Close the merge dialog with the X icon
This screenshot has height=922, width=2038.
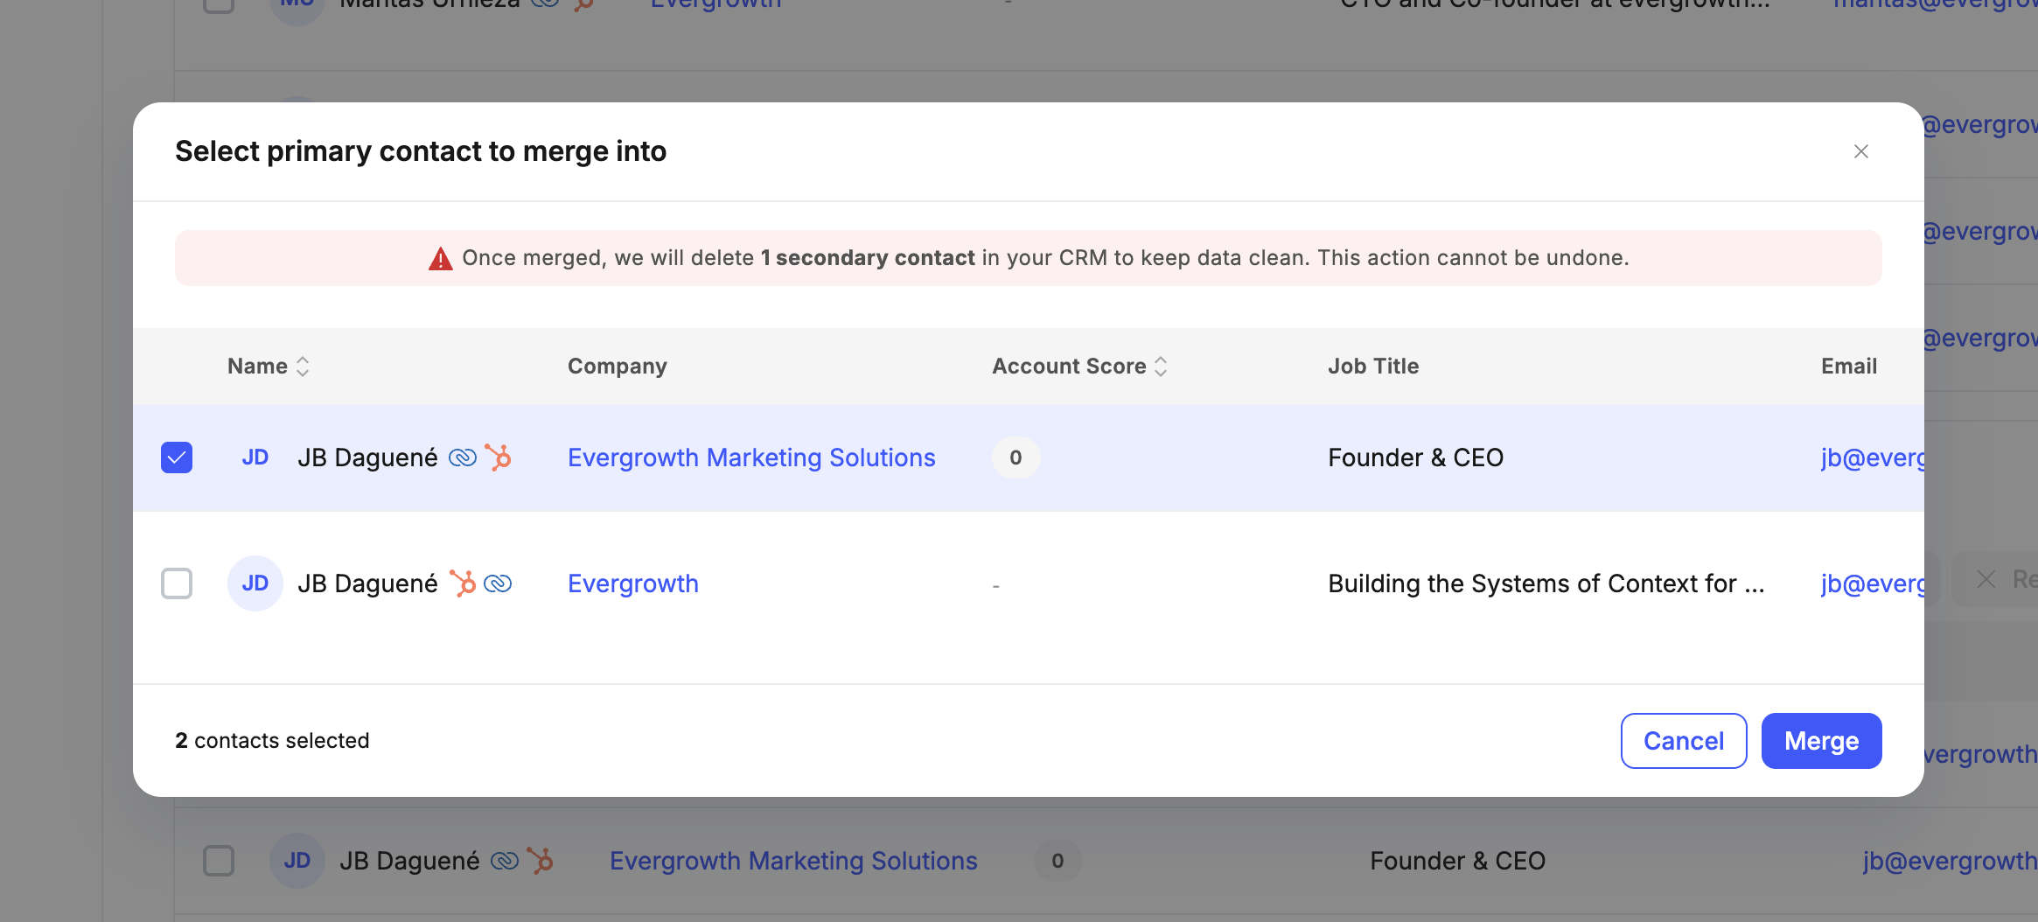[1860, 151]
